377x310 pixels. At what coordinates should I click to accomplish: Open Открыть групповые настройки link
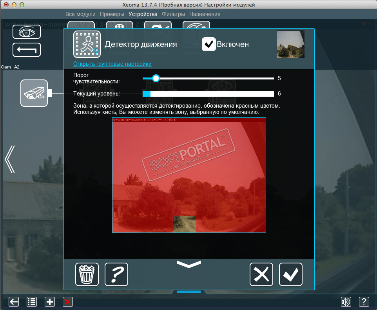pos(112,64)
